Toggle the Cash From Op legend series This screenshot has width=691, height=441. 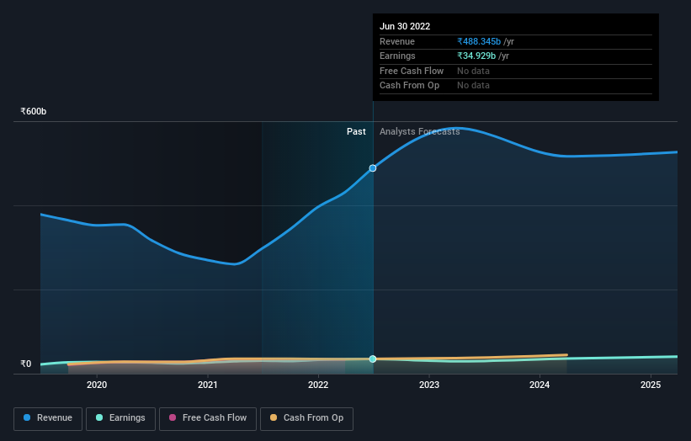click(x=306, y=418)
